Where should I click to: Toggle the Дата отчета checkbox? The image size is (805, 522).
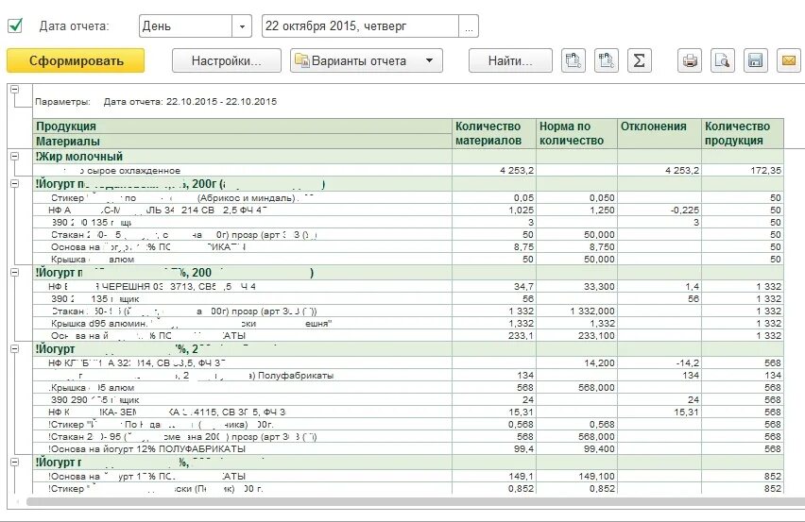click(15, 25)
